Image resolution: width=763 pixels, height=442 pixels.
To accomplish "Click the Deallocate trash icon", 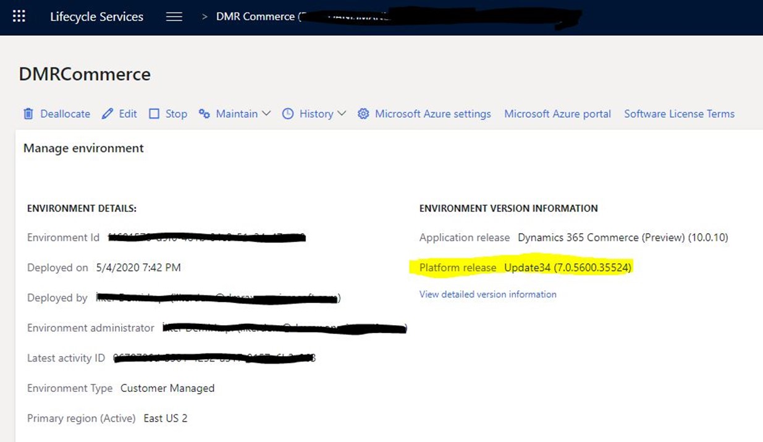I will pos(28,114).
